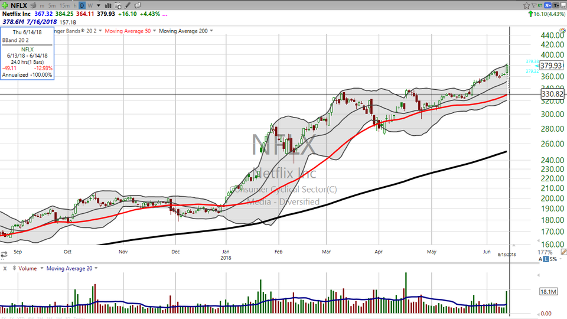Open the volume Moving Average 20 menu
Screen dimensions: 567x319
[70, 268]
